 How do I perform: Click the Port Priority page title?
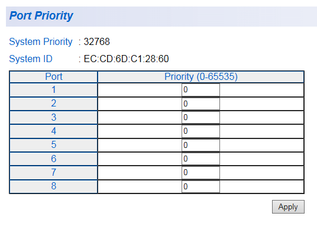click(41, 15)
